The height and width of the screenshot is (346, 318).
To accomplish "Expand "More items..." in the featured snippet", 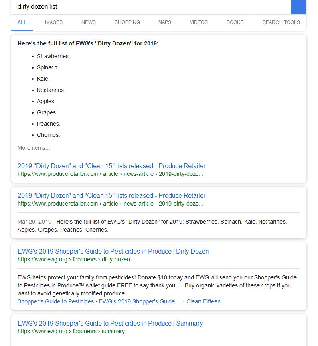I will [34, 148].
